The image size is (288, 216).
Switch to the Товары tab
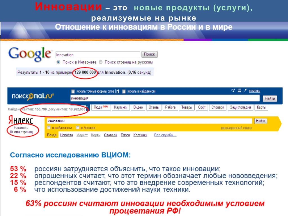(x=187, y=107)
